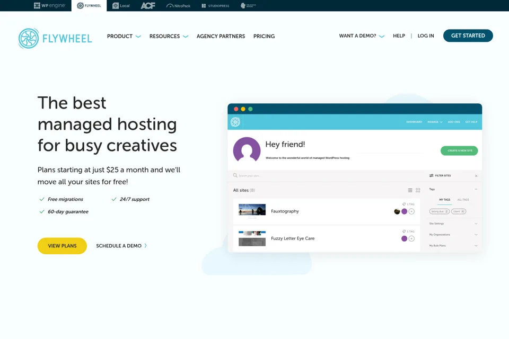Image resolution: width=509 pixels, height=339 pixels.
Task: Click the yellow View Plans button
Action: [62, 246]
